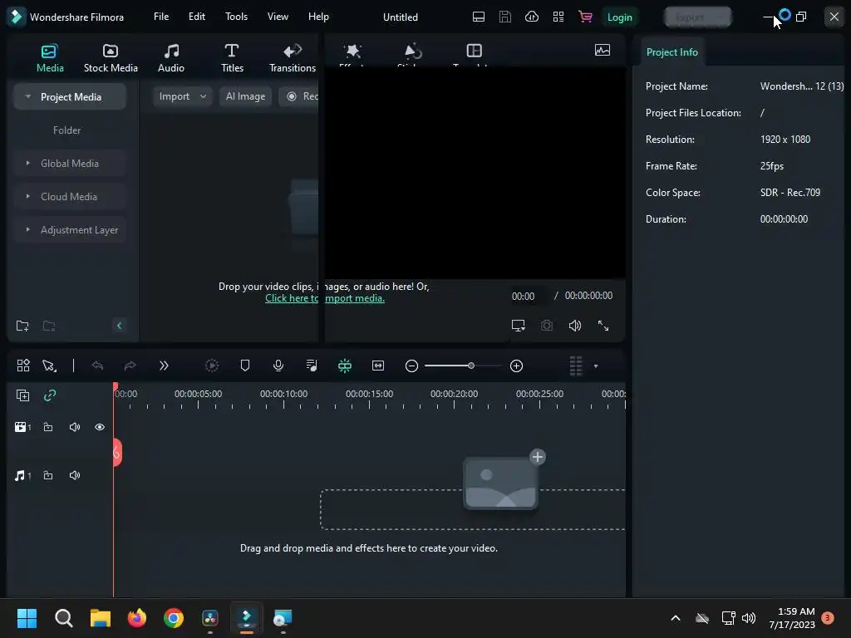Lock video track 1
This screenshot has height=638, width=851.
48,427
